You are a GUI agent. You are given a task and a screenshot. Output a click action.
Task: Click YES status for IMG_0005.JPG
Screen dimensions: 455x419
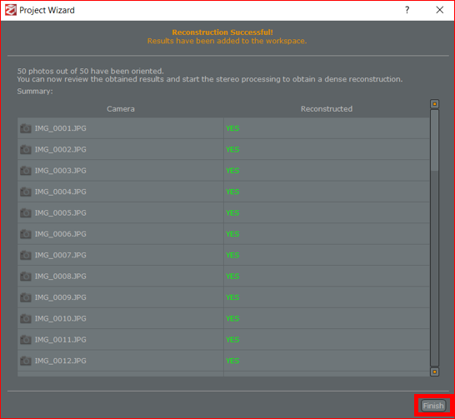[x=232, y=213]
